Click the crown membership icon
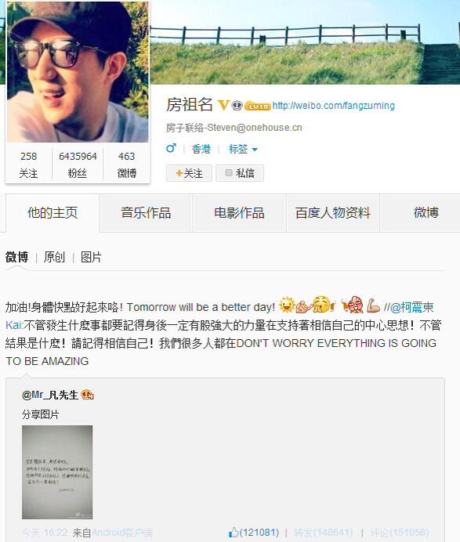This screenshot has width=460, height=542. click(237, 105)
